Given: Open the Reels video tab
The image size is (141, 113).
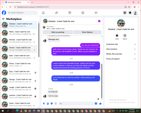Looking at the screenshot, I should 70,13.
